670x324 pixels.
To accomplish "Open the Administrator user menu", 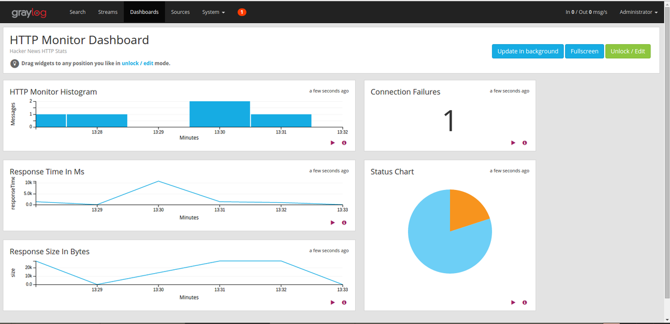I will [x=638, y=12].
